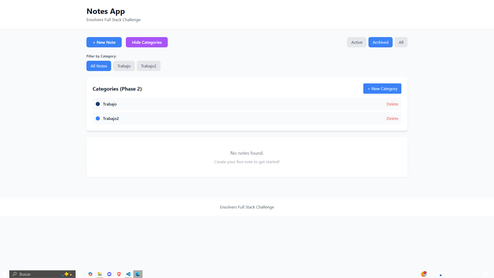Open File Explorer from the taskbar
494x278 pixels.
click(x=100, y=274)
